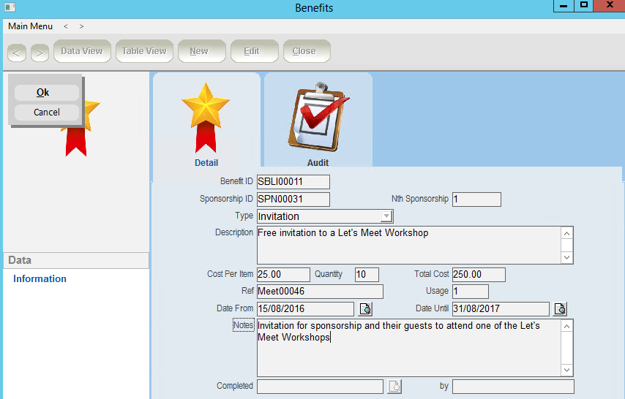Switch to Data View
The height and width of the screenshot is (399, 625).
[x=81, y=51]
